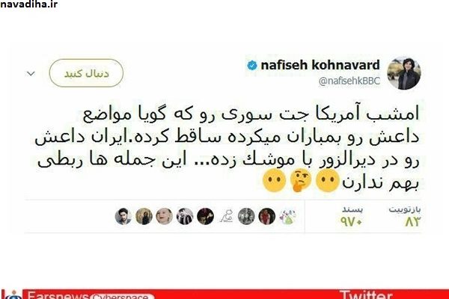Click the دنبال کنید follow button

point(86,73)
